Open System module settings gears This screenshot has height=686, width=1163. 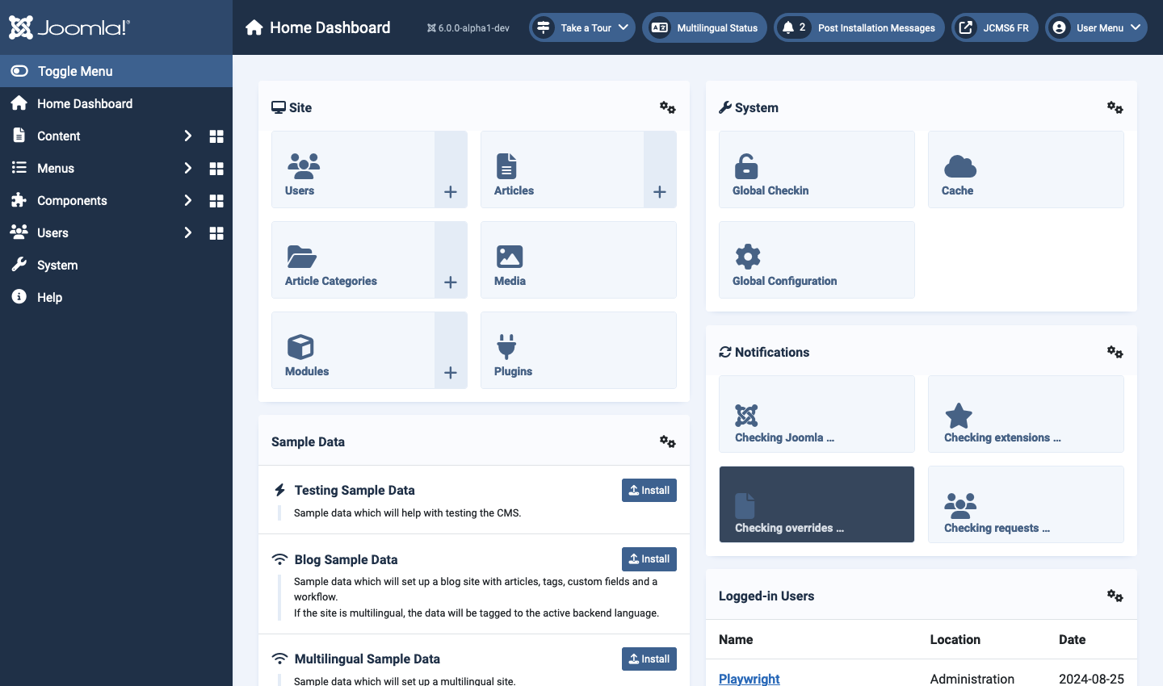1115,107
